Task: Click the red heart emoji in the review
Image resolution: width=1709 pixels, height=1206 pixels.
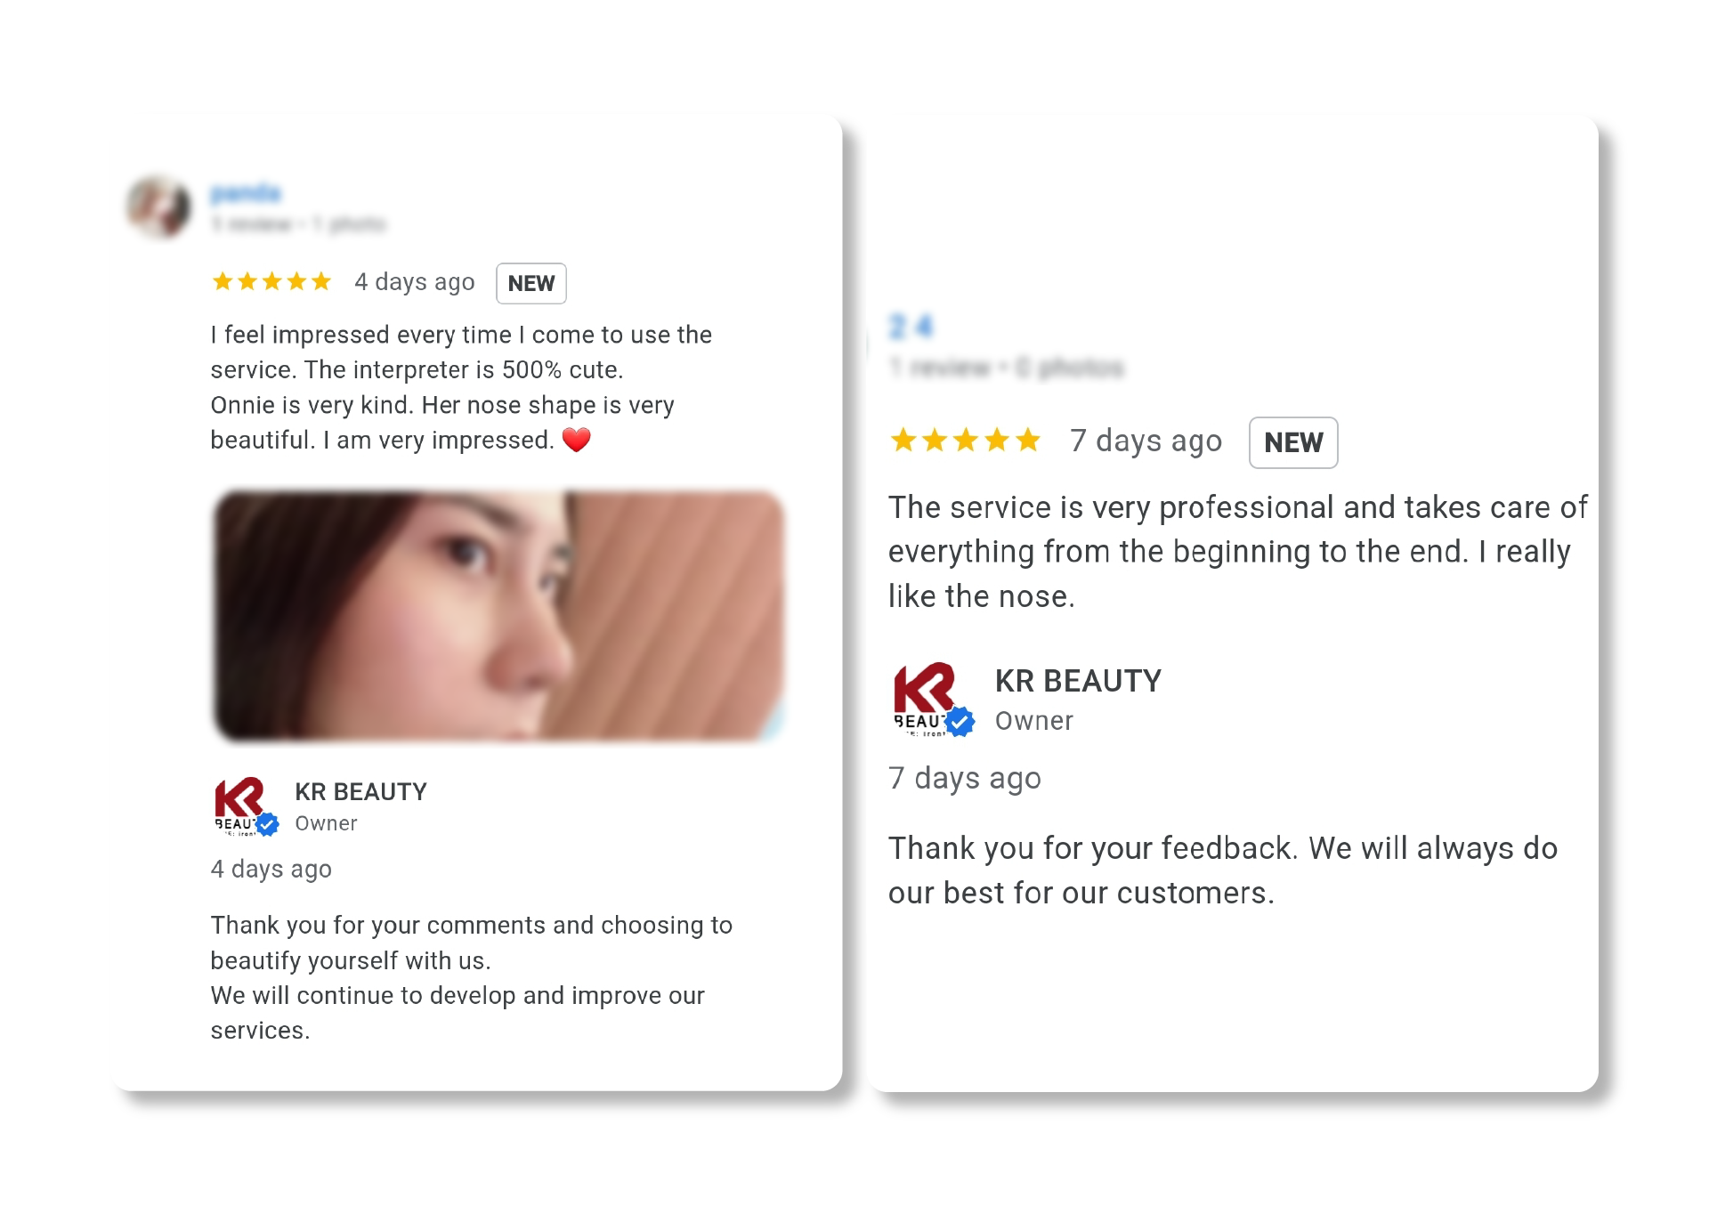Action: click(x=577, y=440)
